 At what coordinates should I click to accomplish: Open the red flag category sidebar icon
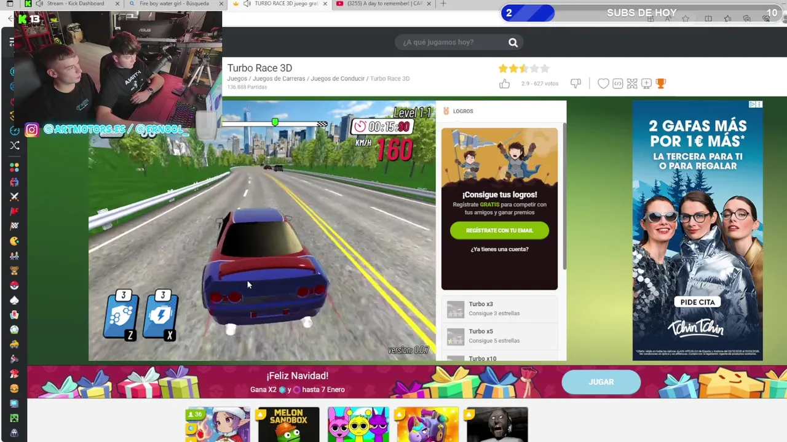[x=14, y=211]
